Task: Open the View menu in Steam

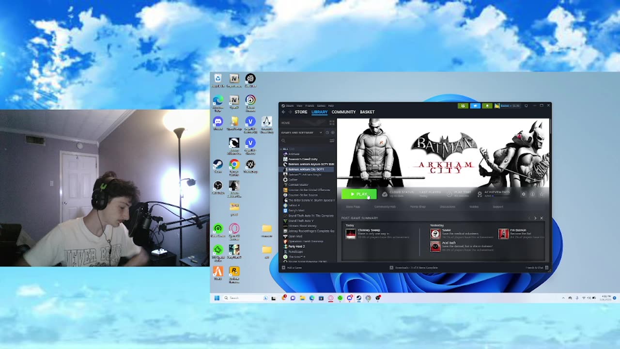Action: pyautogui.click(x=299, y=106)
